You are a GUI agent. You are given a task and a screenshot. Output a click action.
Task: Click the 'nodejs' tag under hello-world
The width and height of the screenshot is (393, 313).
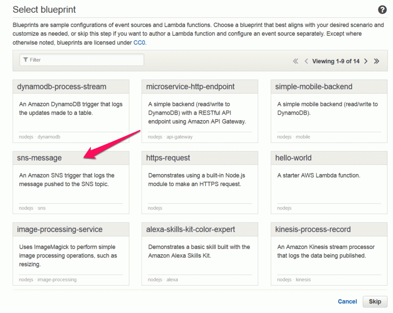[284, 208]
